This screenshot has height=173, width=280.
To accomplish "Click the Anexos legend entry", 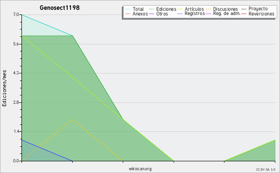I will (x=136, y=14).
